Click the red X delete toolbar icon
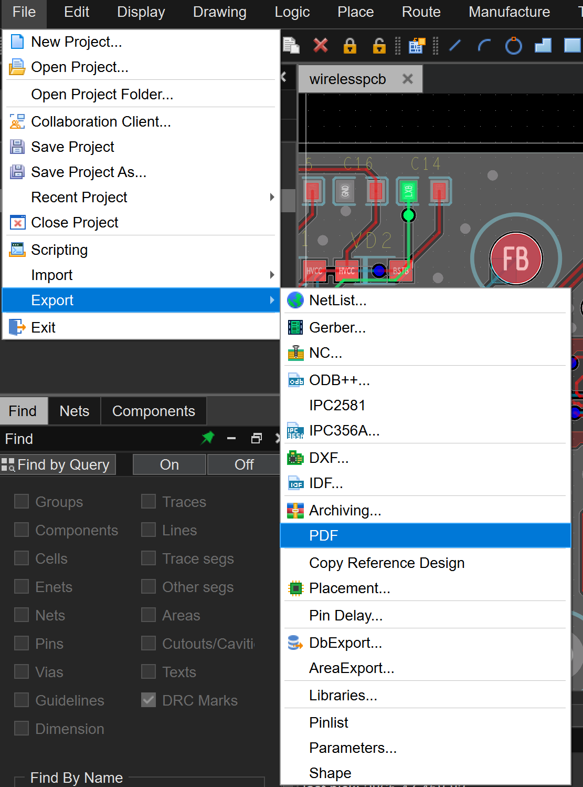The height and width of the screenshot is (787, 583). coord(320,46)
